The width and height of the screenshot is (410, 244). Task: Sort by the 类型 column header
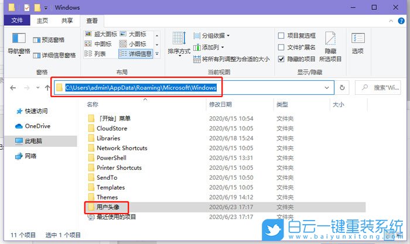(282, 105)
